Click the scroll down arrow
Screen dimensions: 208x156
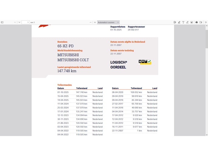(x=206, y=134)
